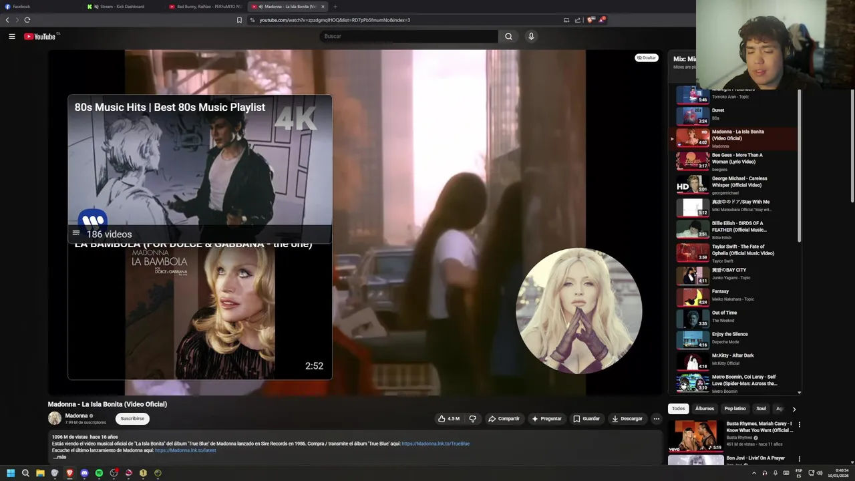Open 80s Music Hits playlist end card

200,169
